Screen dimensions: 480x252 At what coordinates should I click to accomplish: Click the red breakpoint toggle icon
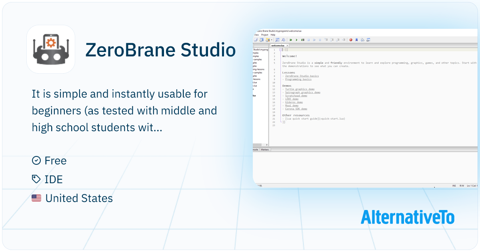pos(351,39)
